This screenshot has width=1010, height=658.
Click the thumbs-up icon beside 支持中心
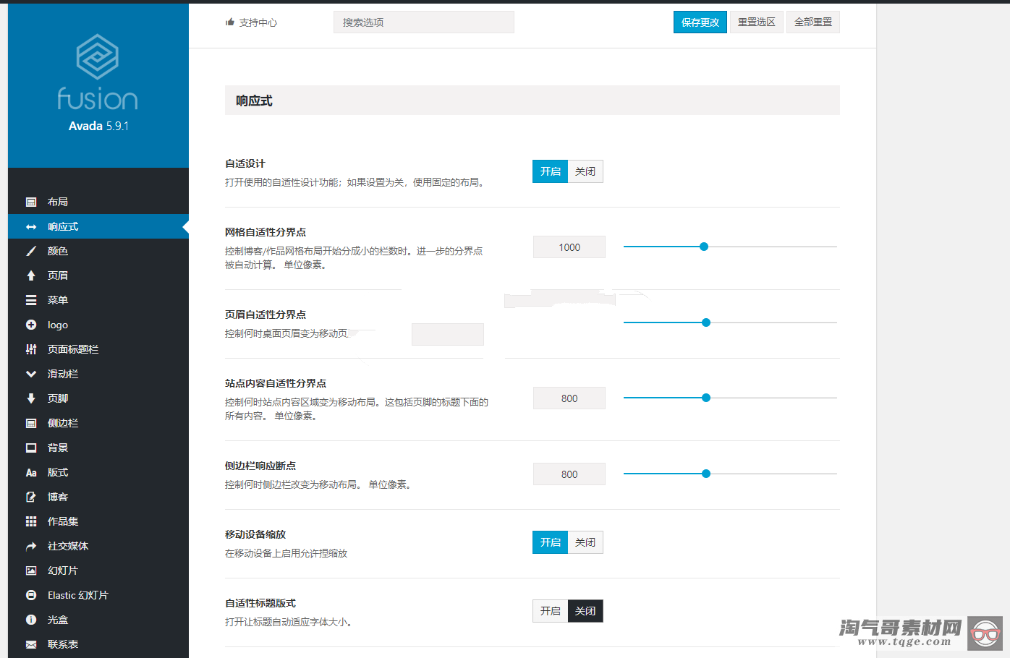click(x=230, y=22)
